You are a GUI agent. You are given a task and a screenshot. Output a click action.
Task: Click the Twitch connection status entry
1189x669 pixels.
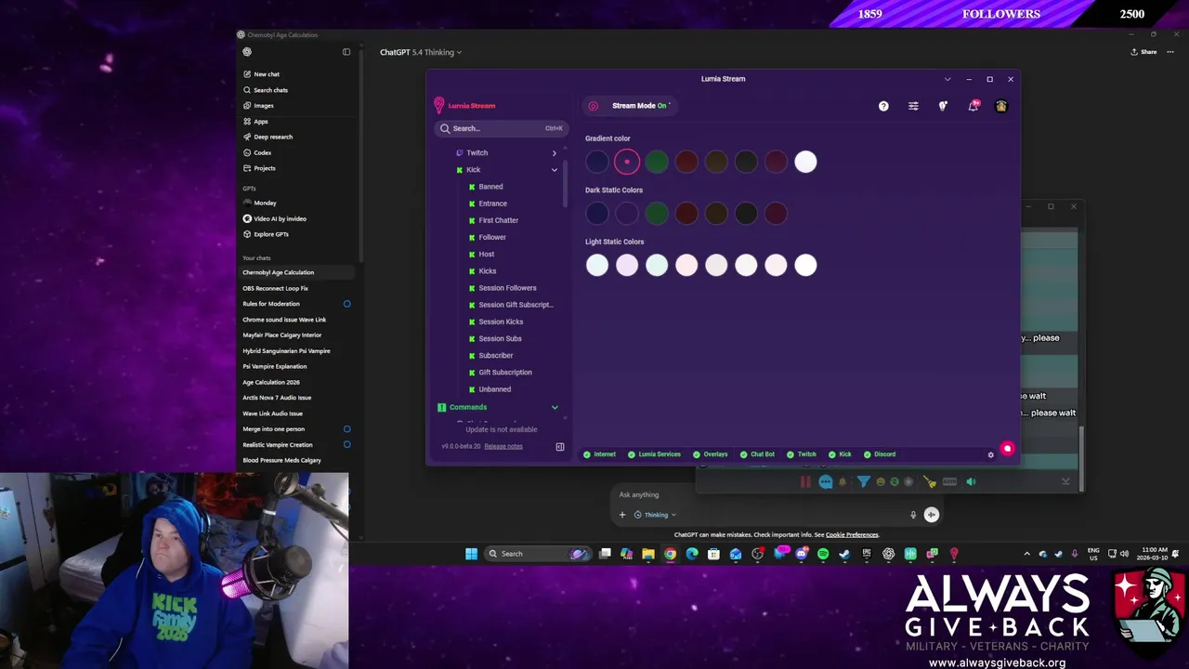tap(802, 454)
